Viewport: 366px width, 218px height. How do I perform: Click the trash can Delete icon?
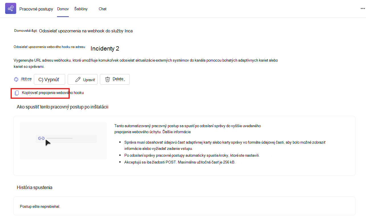coord(108,79)
